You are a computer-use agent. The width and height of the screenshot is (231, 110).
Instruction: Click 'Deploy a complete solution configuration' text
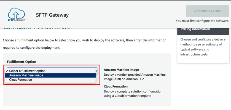(x=133, y=91)
